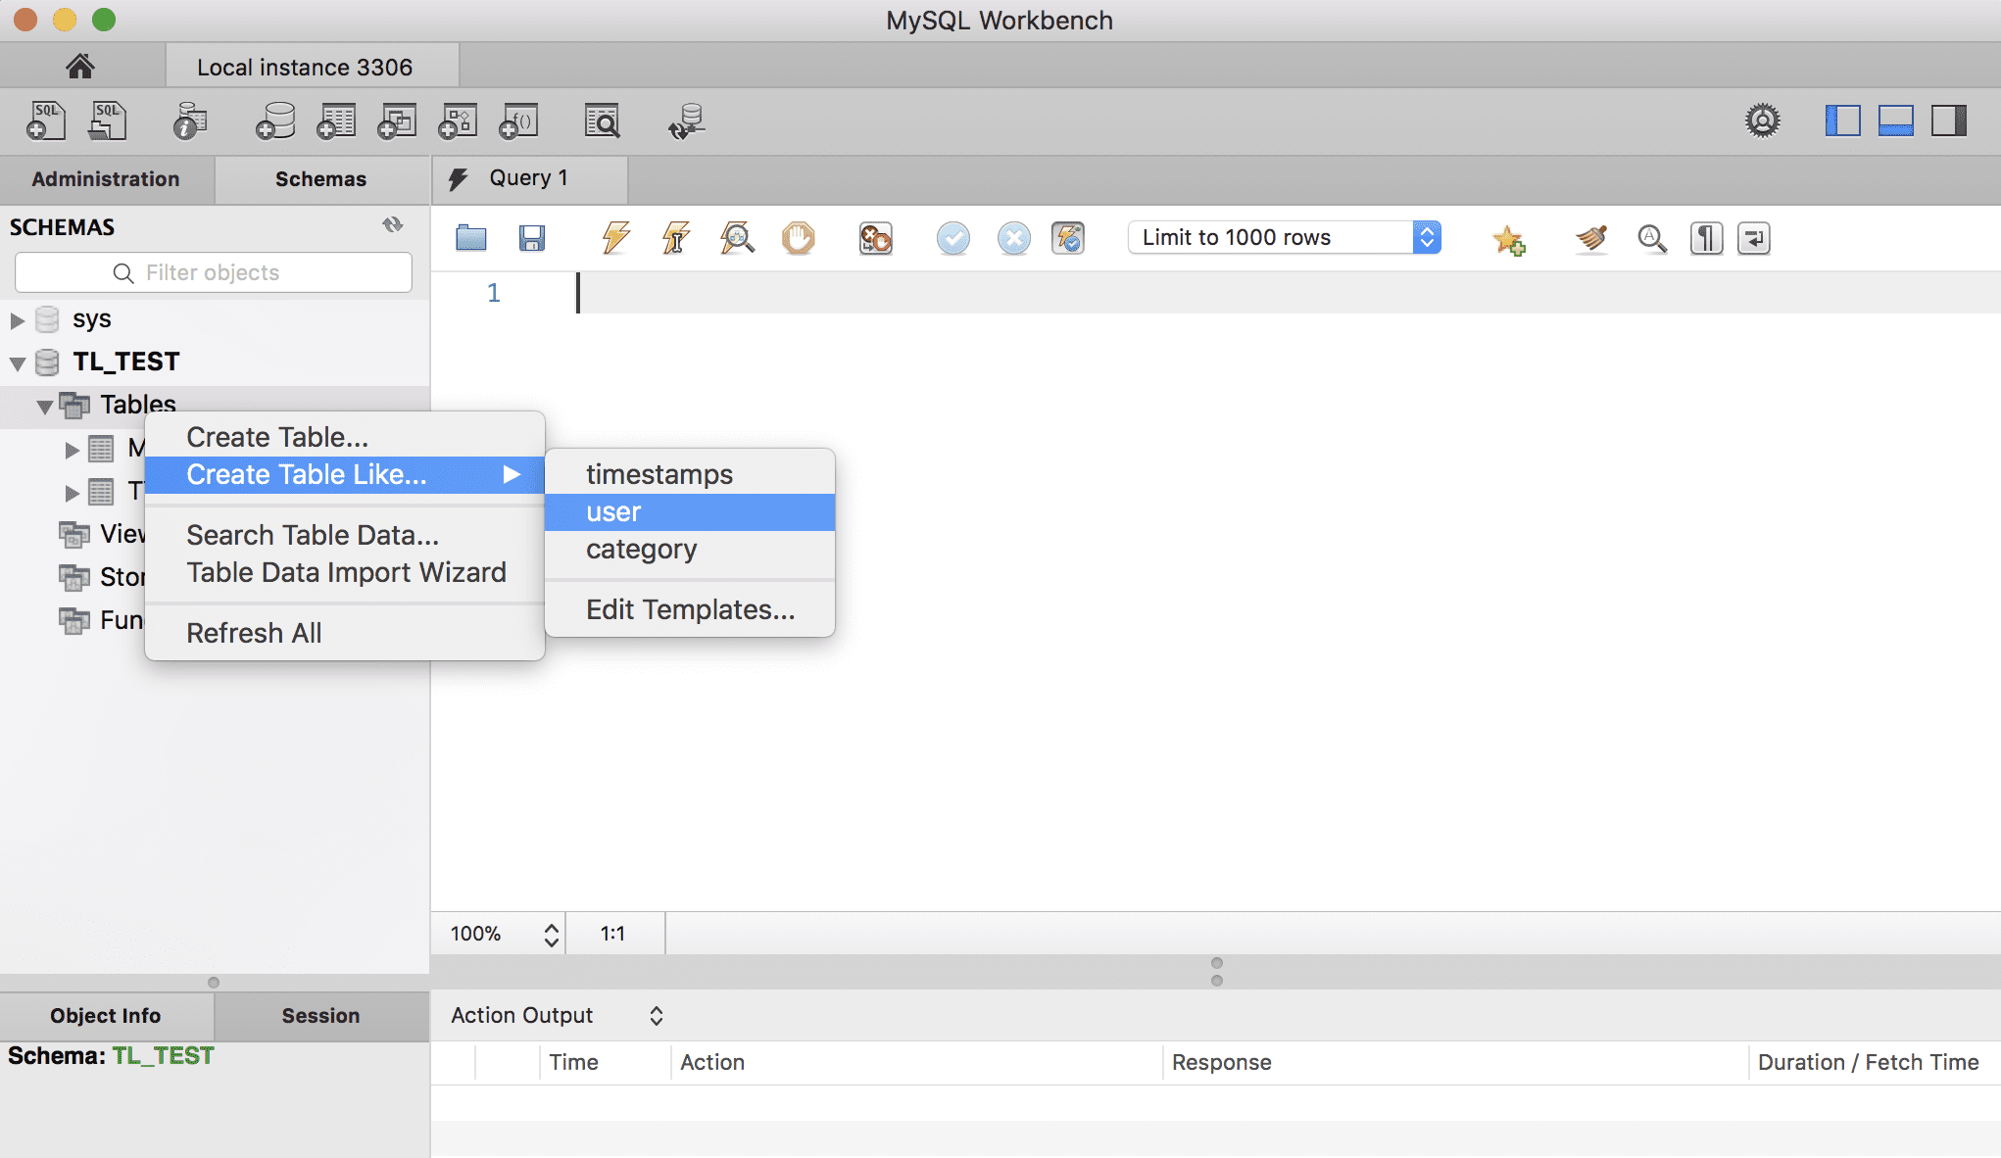This screenshot has height=1158, width=2001.
Task: Click the refresh schemas icon
Action: point(393,225)
